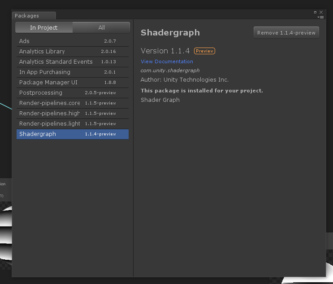Image resolution: width=333 pixels, height=284 pixels.
Task: Open the Packages window options menu icon
Action: (x=321, y=17)
